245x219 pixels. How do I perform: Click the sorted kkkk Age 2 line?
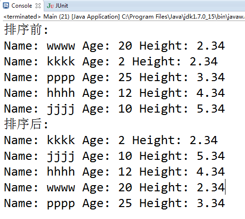tap(111, 140)
